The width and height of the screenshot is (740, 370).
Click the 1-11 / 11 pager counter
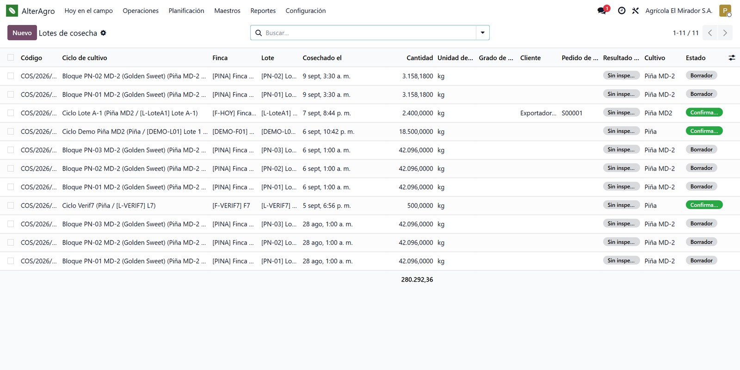point(685,33)
